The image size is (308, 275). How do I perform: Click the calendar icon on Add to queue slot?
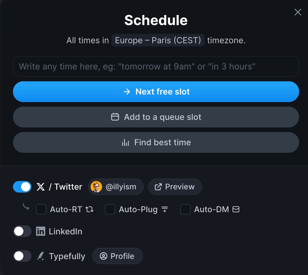click(115, 117)
